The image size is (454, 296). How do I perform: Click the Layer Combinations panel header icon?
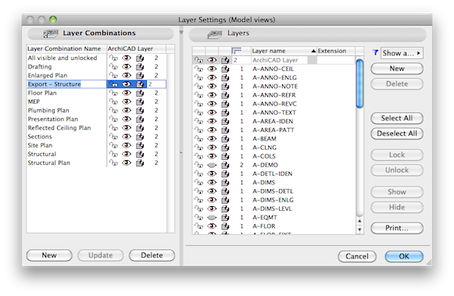[51, 34]
